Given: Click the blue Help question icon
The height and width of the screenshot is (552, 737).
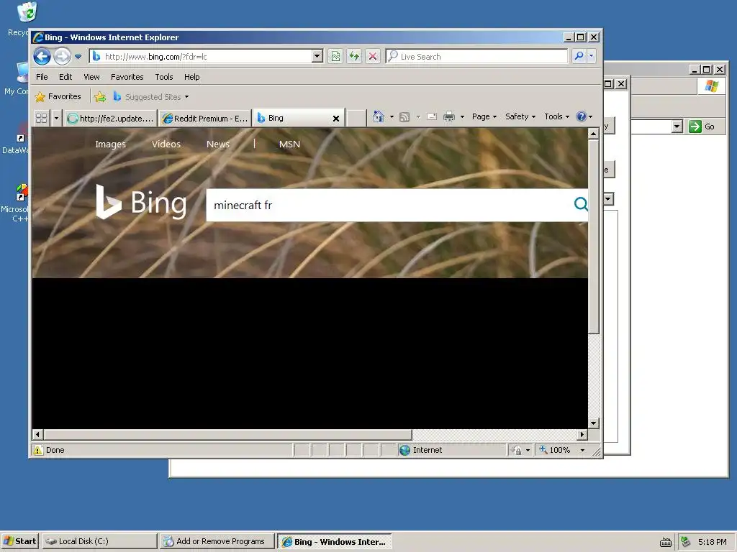Looking at the screenshot, I should click(x=582, y=116).
